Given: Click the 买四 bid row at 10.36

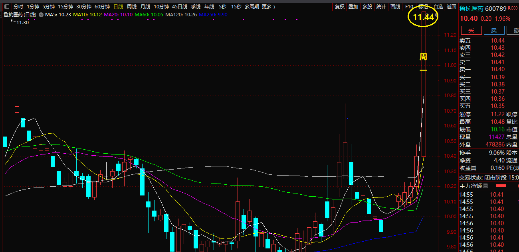Looking at the screenshot, I should (489, 99).
